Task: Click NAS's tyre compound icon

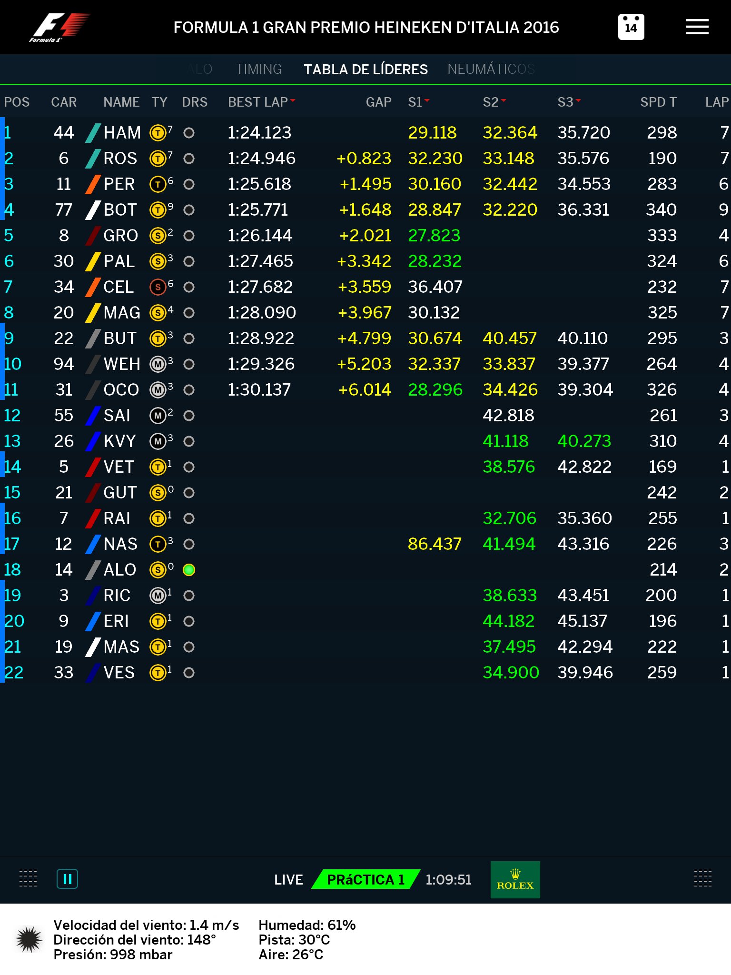Action: click(x=158, y=544)
